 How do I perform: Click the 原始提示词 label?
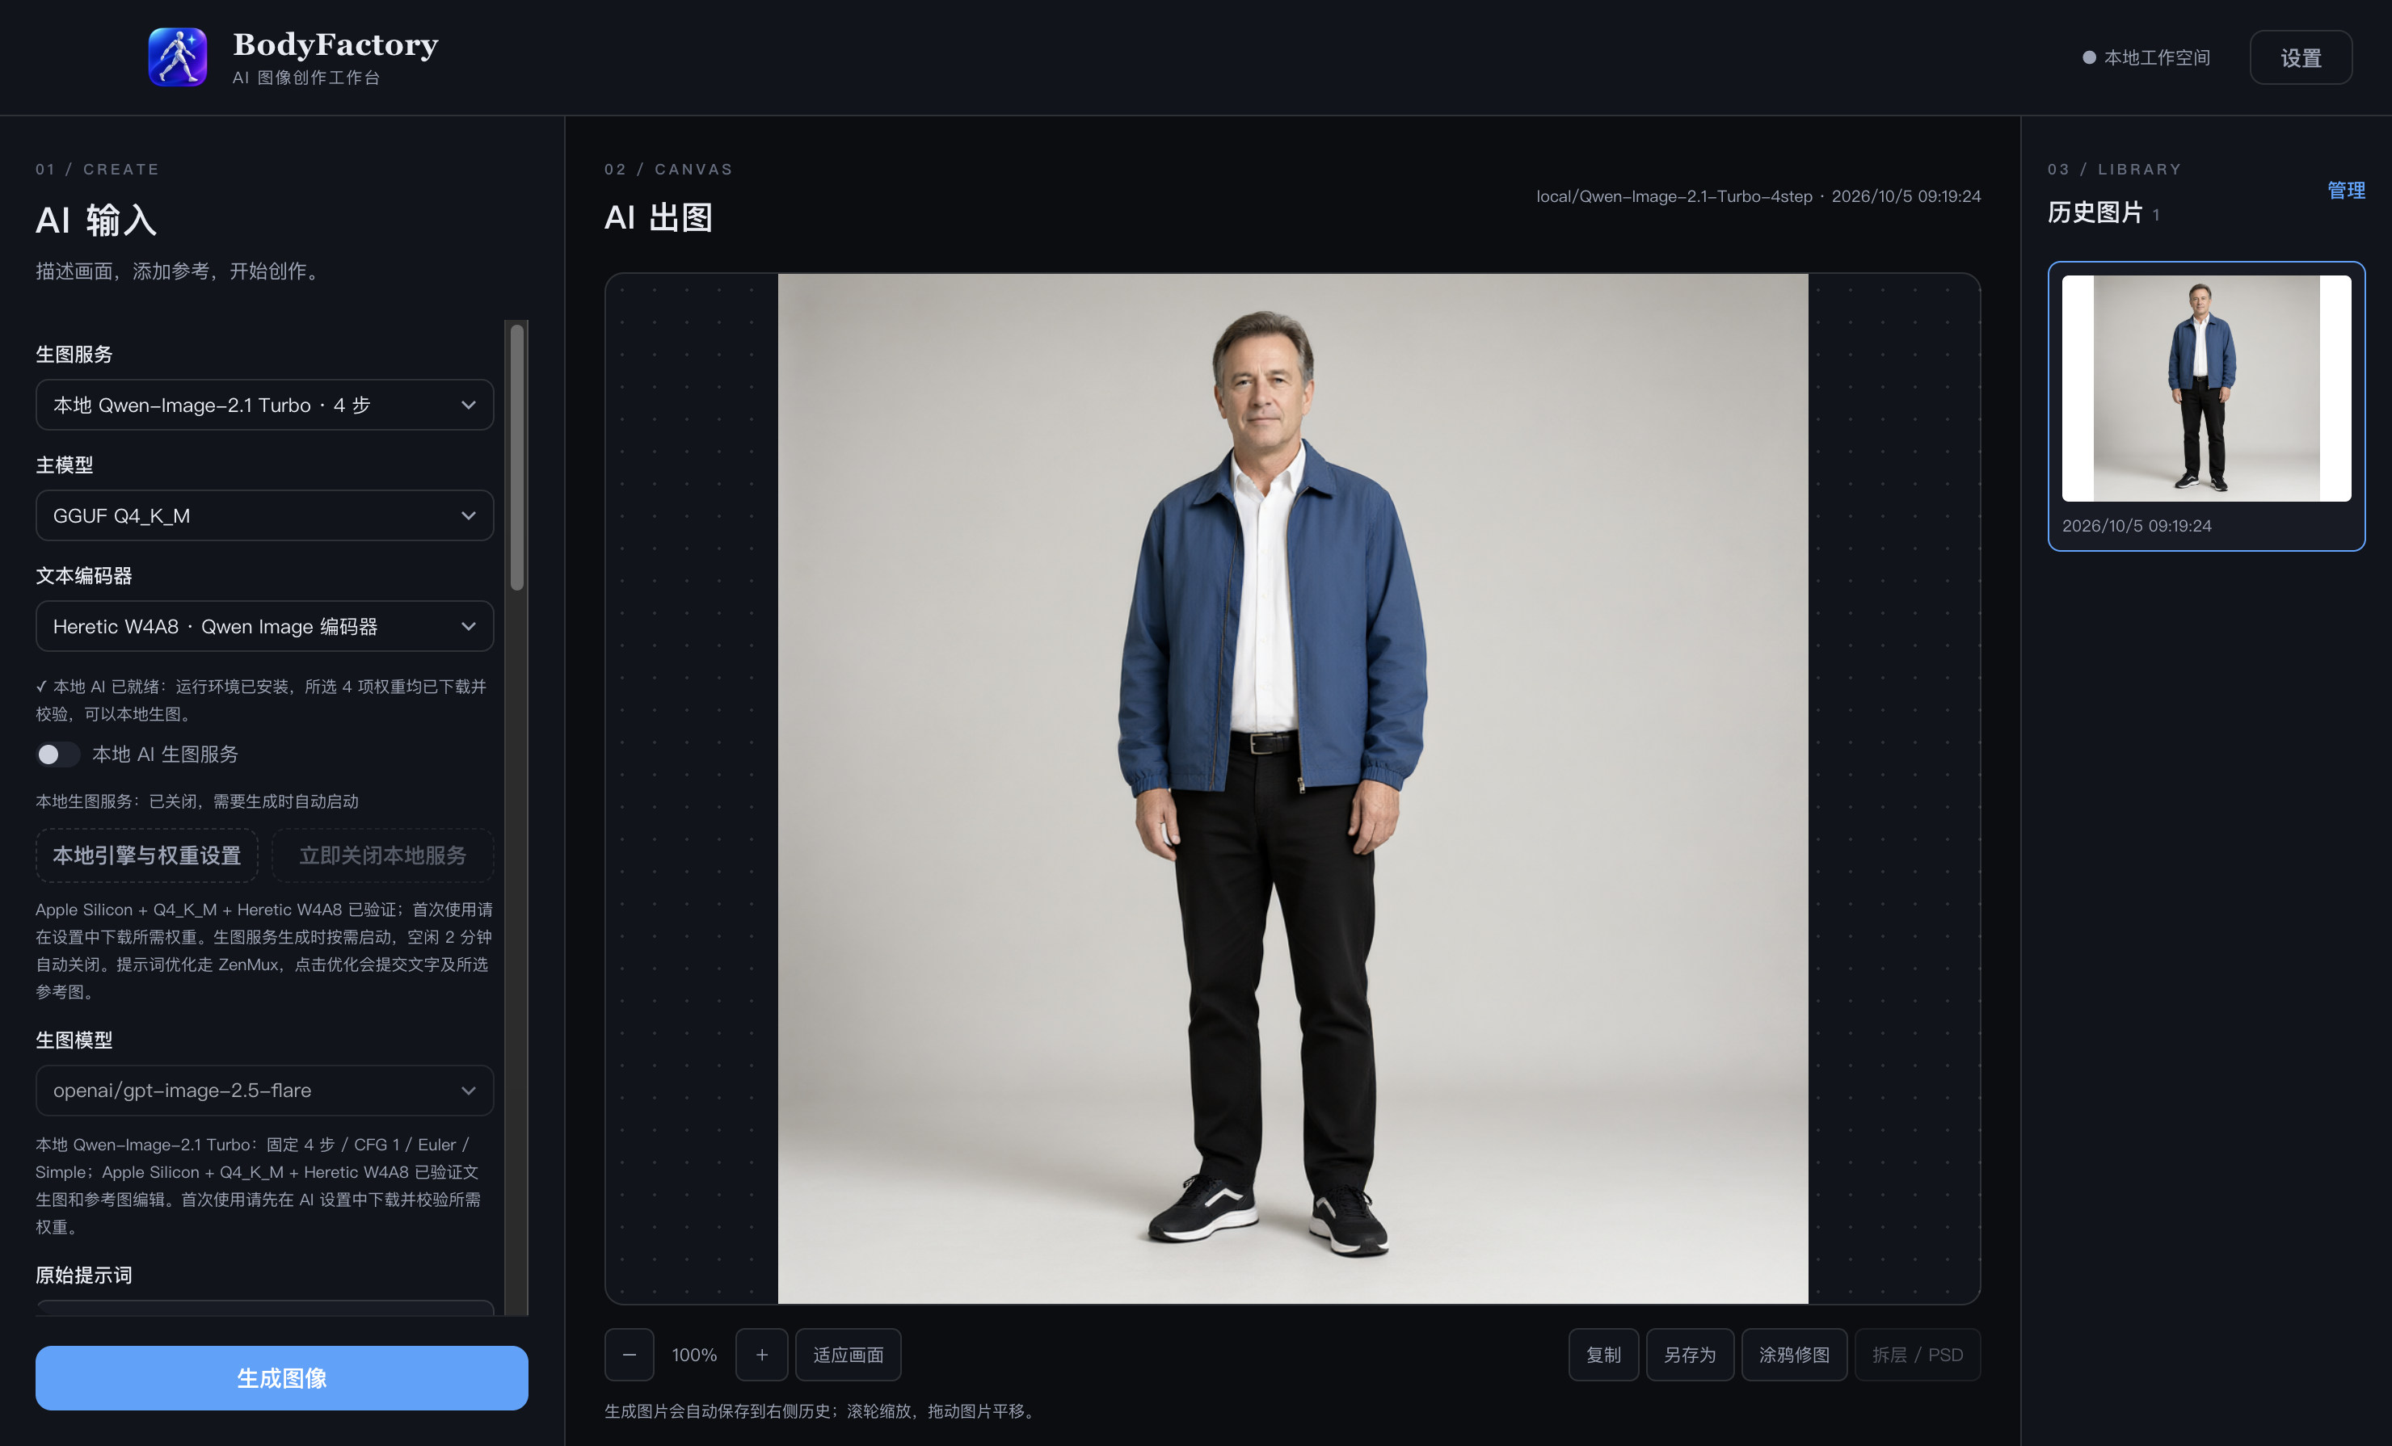pyautogui.click(x=83, y=1276)
